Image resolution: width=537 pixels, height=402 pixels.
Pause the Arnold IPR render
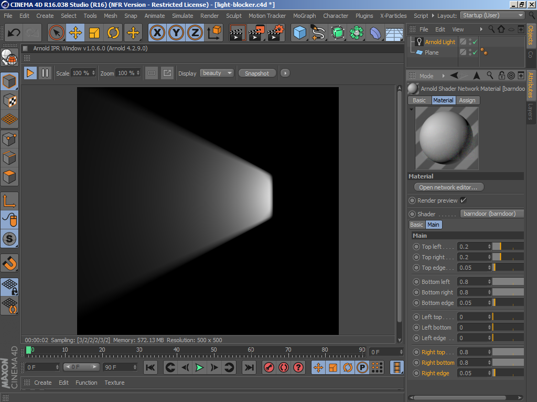[x=45, y=73]
